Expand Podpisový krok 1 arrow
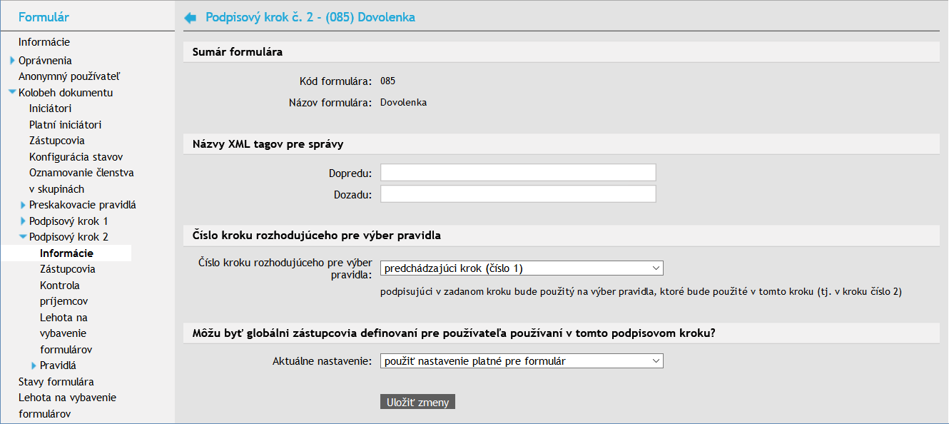 pyautogui.click(x=24, y=221)
